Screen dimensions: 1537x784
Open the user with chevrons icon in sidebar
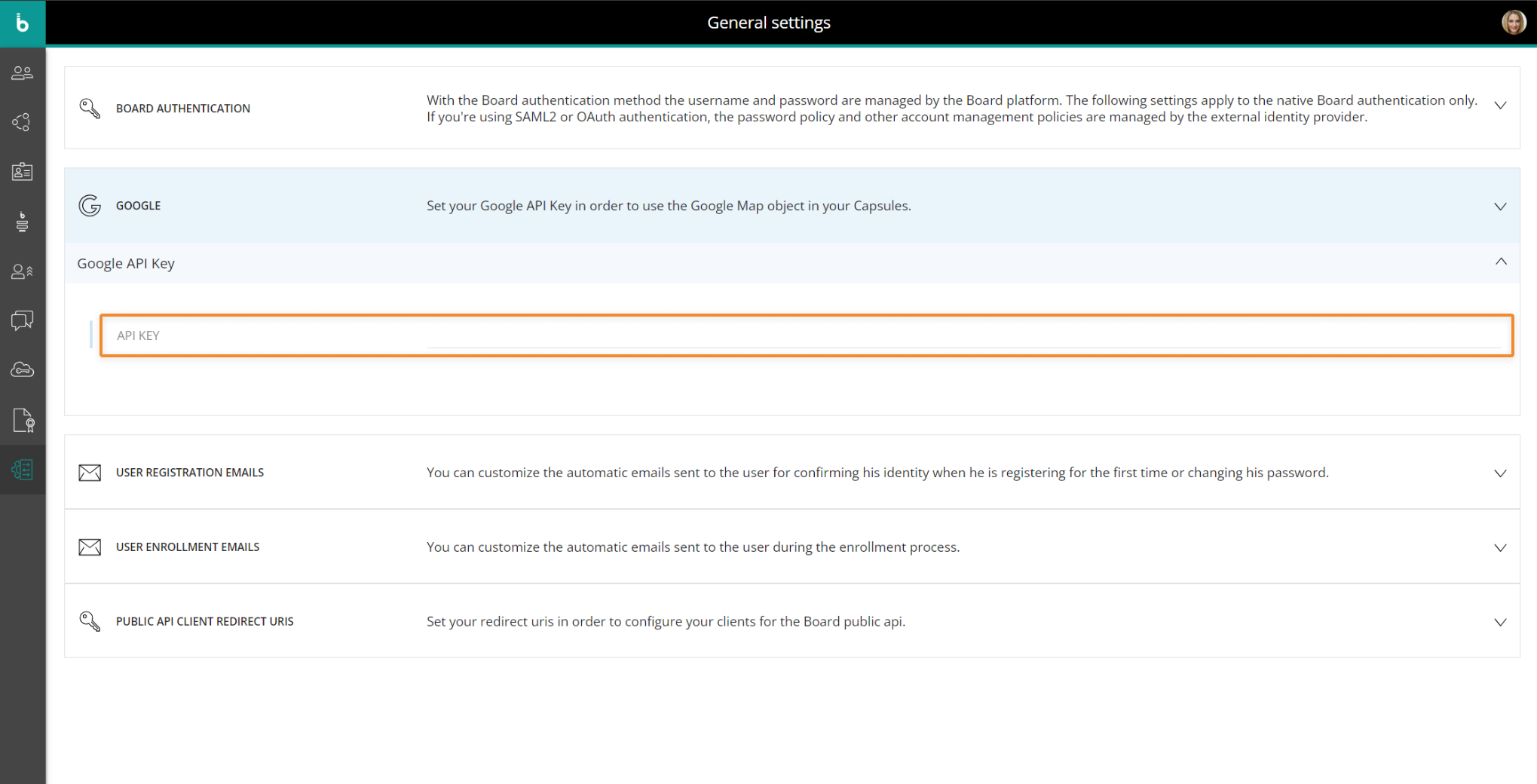pyautogui.click(x=23, y=271)
